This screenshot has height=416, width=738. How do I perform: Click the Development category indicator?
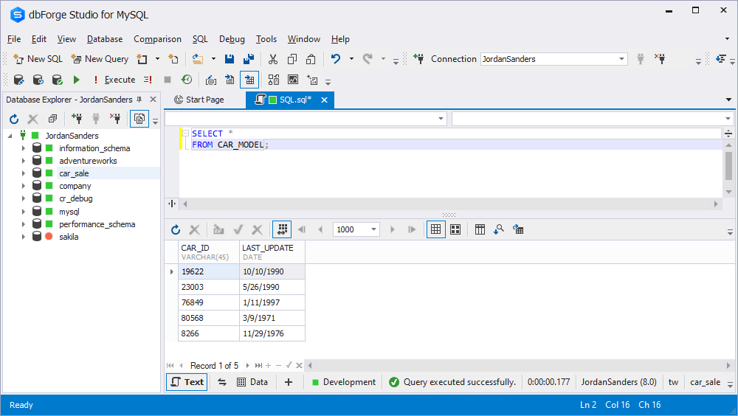pyautogui.click(x=344, y=382)
